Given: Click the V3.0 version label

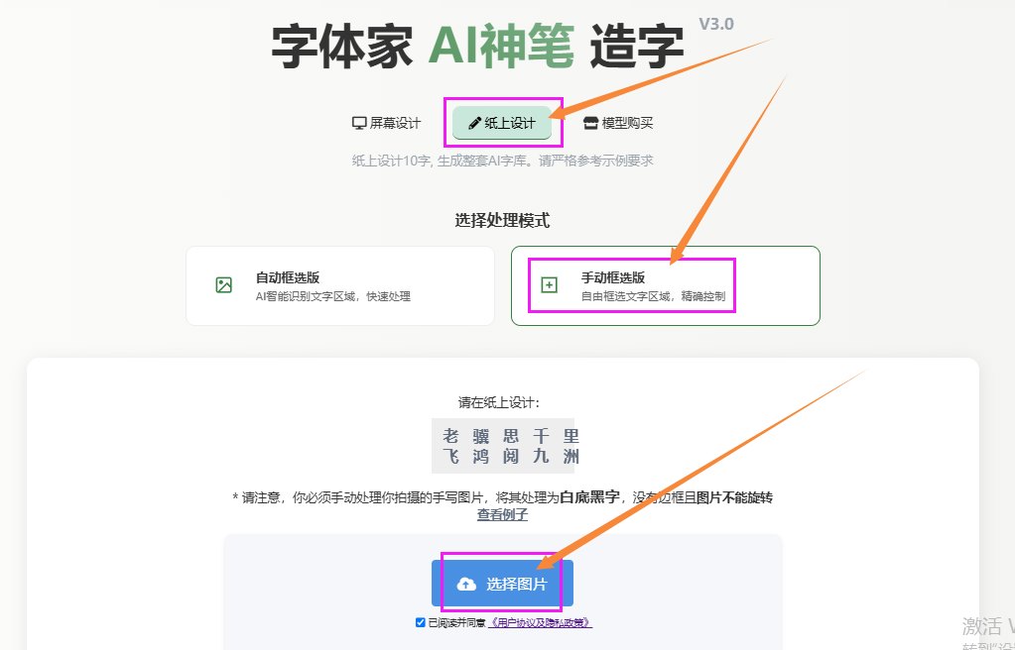Looking at the screenshot, I should [x=716, y=24].
